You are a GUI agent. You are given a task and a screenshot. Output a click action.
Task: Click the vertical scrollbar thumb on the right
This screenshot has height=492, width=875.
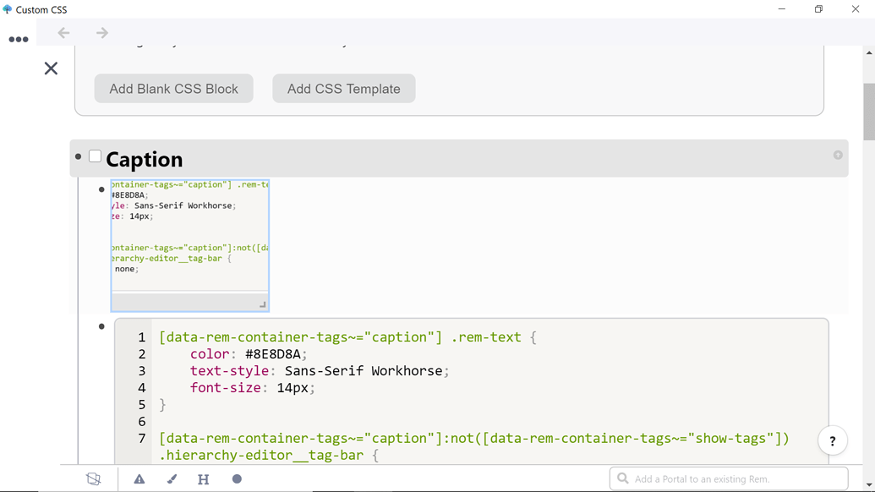coord(868,111)
